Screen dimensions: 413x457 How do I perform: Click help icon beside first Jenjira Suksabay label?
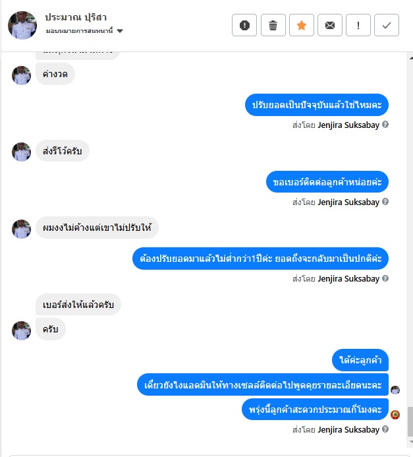click(x=385, y=125)
